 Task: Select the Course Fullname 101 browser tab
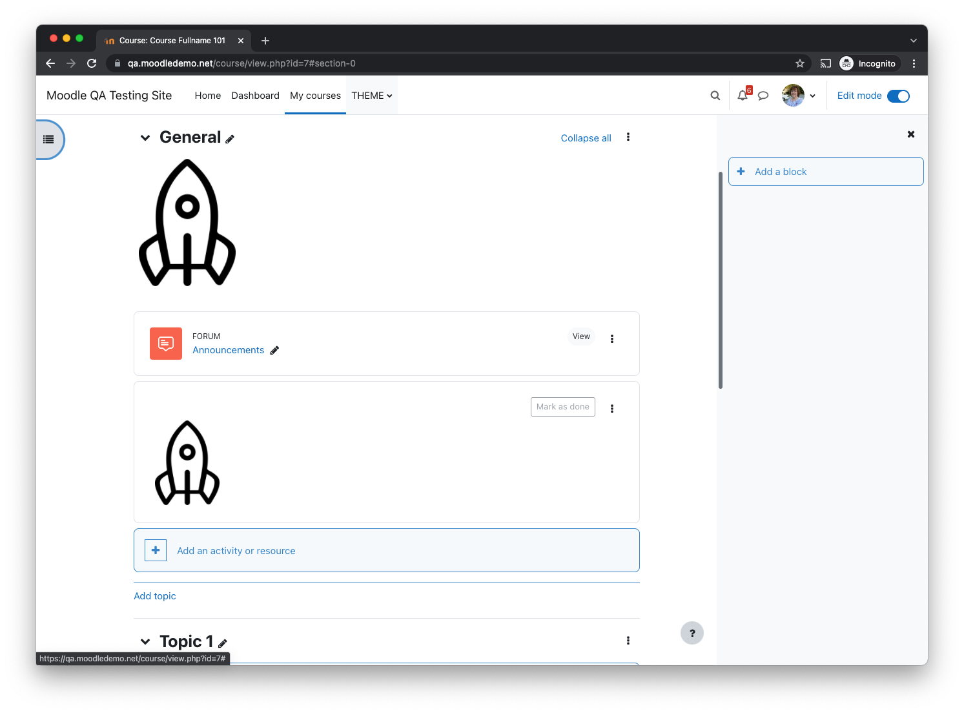click(173, 41)
